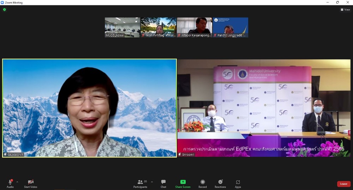The width and height of the screenshot is (353, 190).
Task: Expand the participants options chevron
Action: 152,182
